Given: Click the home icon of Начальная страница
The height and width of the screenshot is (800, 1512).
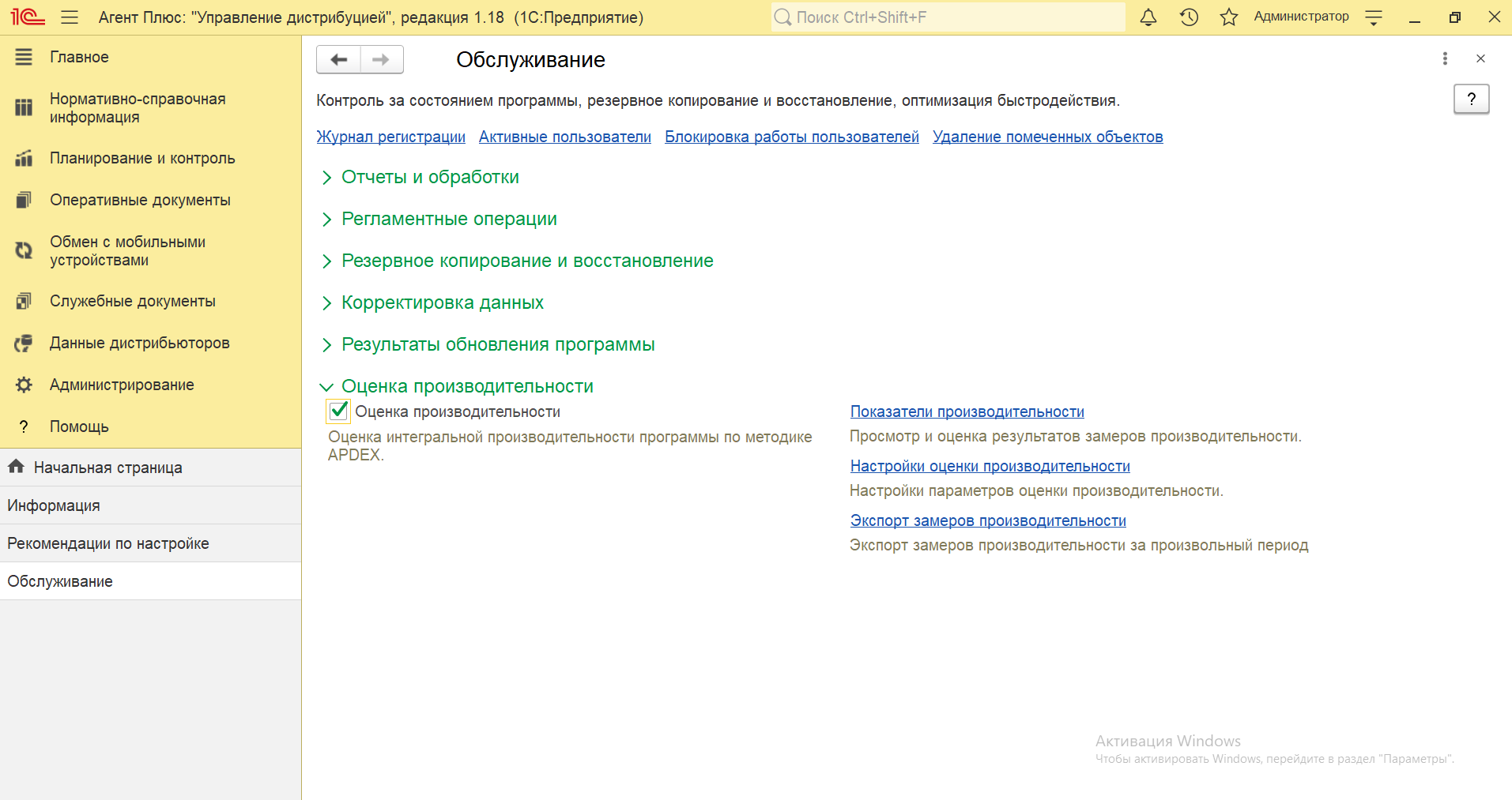Looking at the screenshot, I should point(16,467).
